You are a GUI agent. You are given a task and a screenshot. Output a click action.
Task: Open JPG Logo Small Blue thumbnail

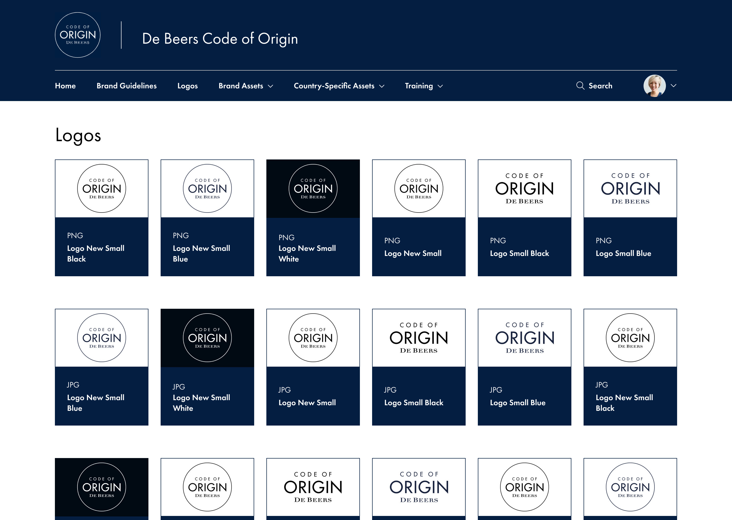525,338
